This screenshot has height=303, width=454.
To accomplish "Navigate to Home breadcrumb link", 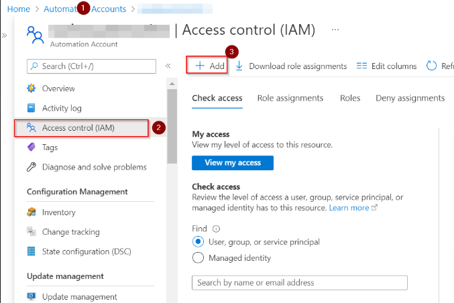I will pyautogui.click(x=18, y=9).
